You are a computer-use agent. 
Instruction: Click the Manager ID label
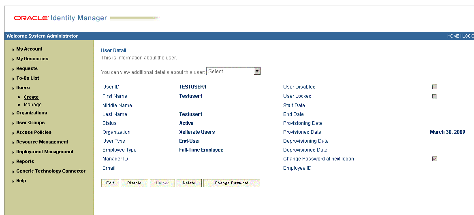point(115,158)
